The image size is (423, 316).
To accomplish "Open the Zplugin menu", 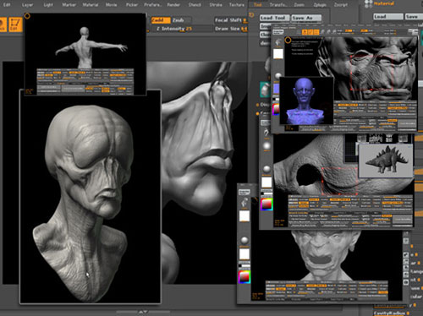I will click(x=320, y=5).
